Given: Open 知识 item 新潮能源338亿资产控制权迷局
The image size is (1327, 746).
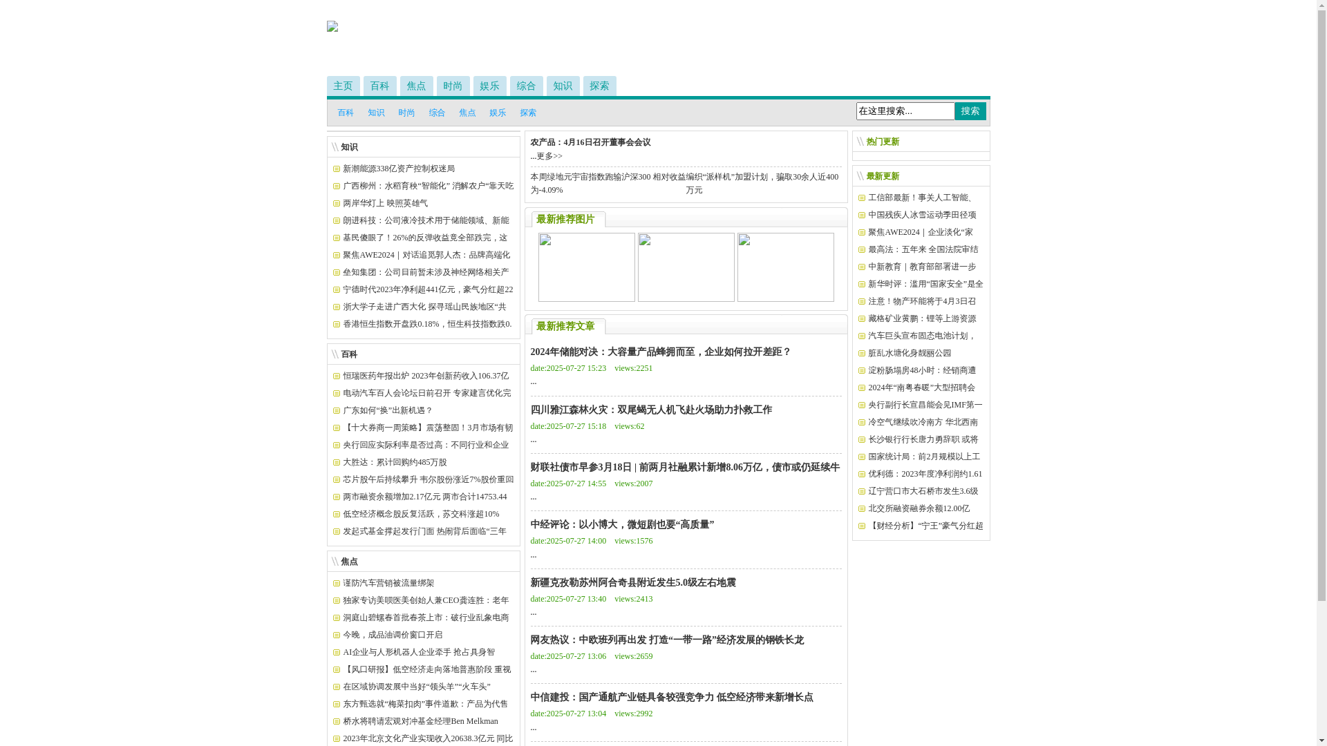Looking at the screenshot, I should 399,169.
